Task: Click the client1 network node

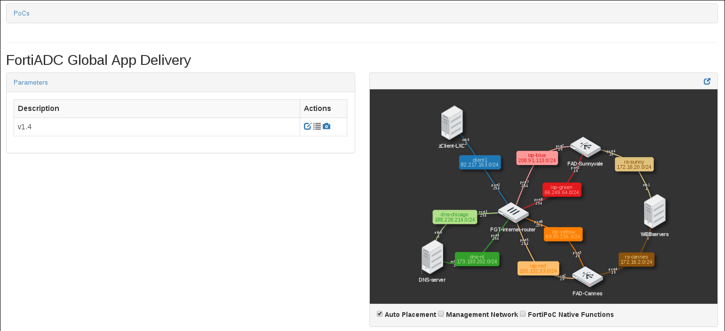Action: coord(480,162)
